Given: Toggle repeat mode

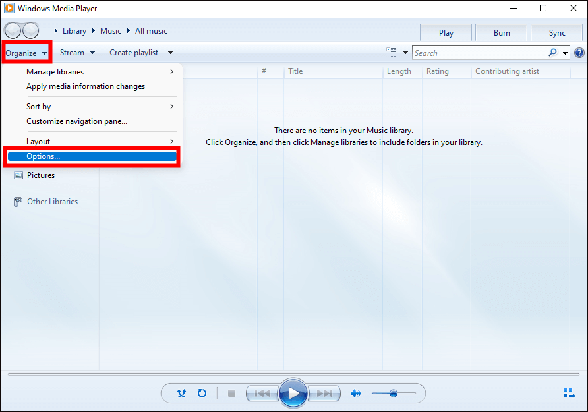Looking at the screenshot, I should coord(202,394).
